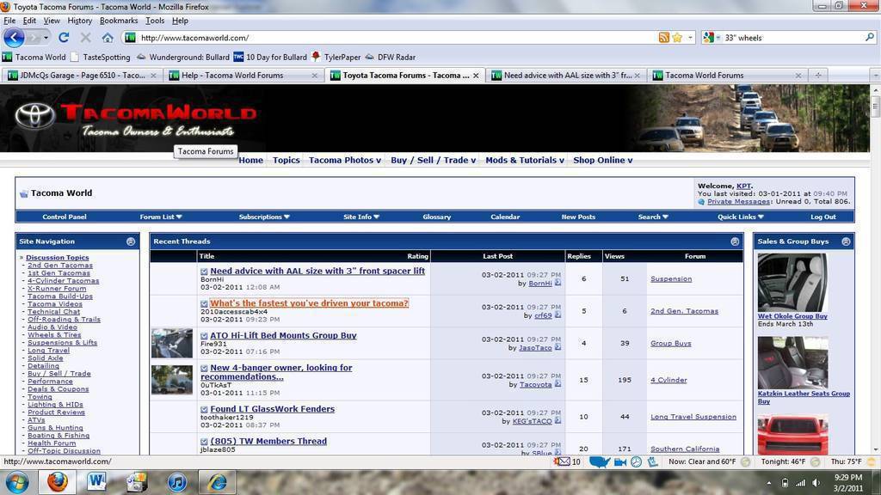Close the Tacoma World Forums tab
The height and width of the screenshot is (495, 881).
pos(798,76)
